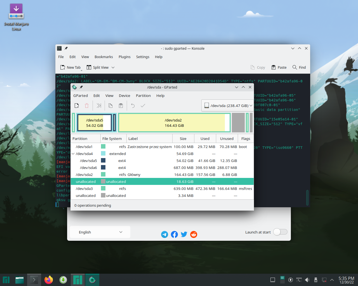This screenshot has width=358, height=286.
Task: Open the Facebook link icon
Action: 174,234
